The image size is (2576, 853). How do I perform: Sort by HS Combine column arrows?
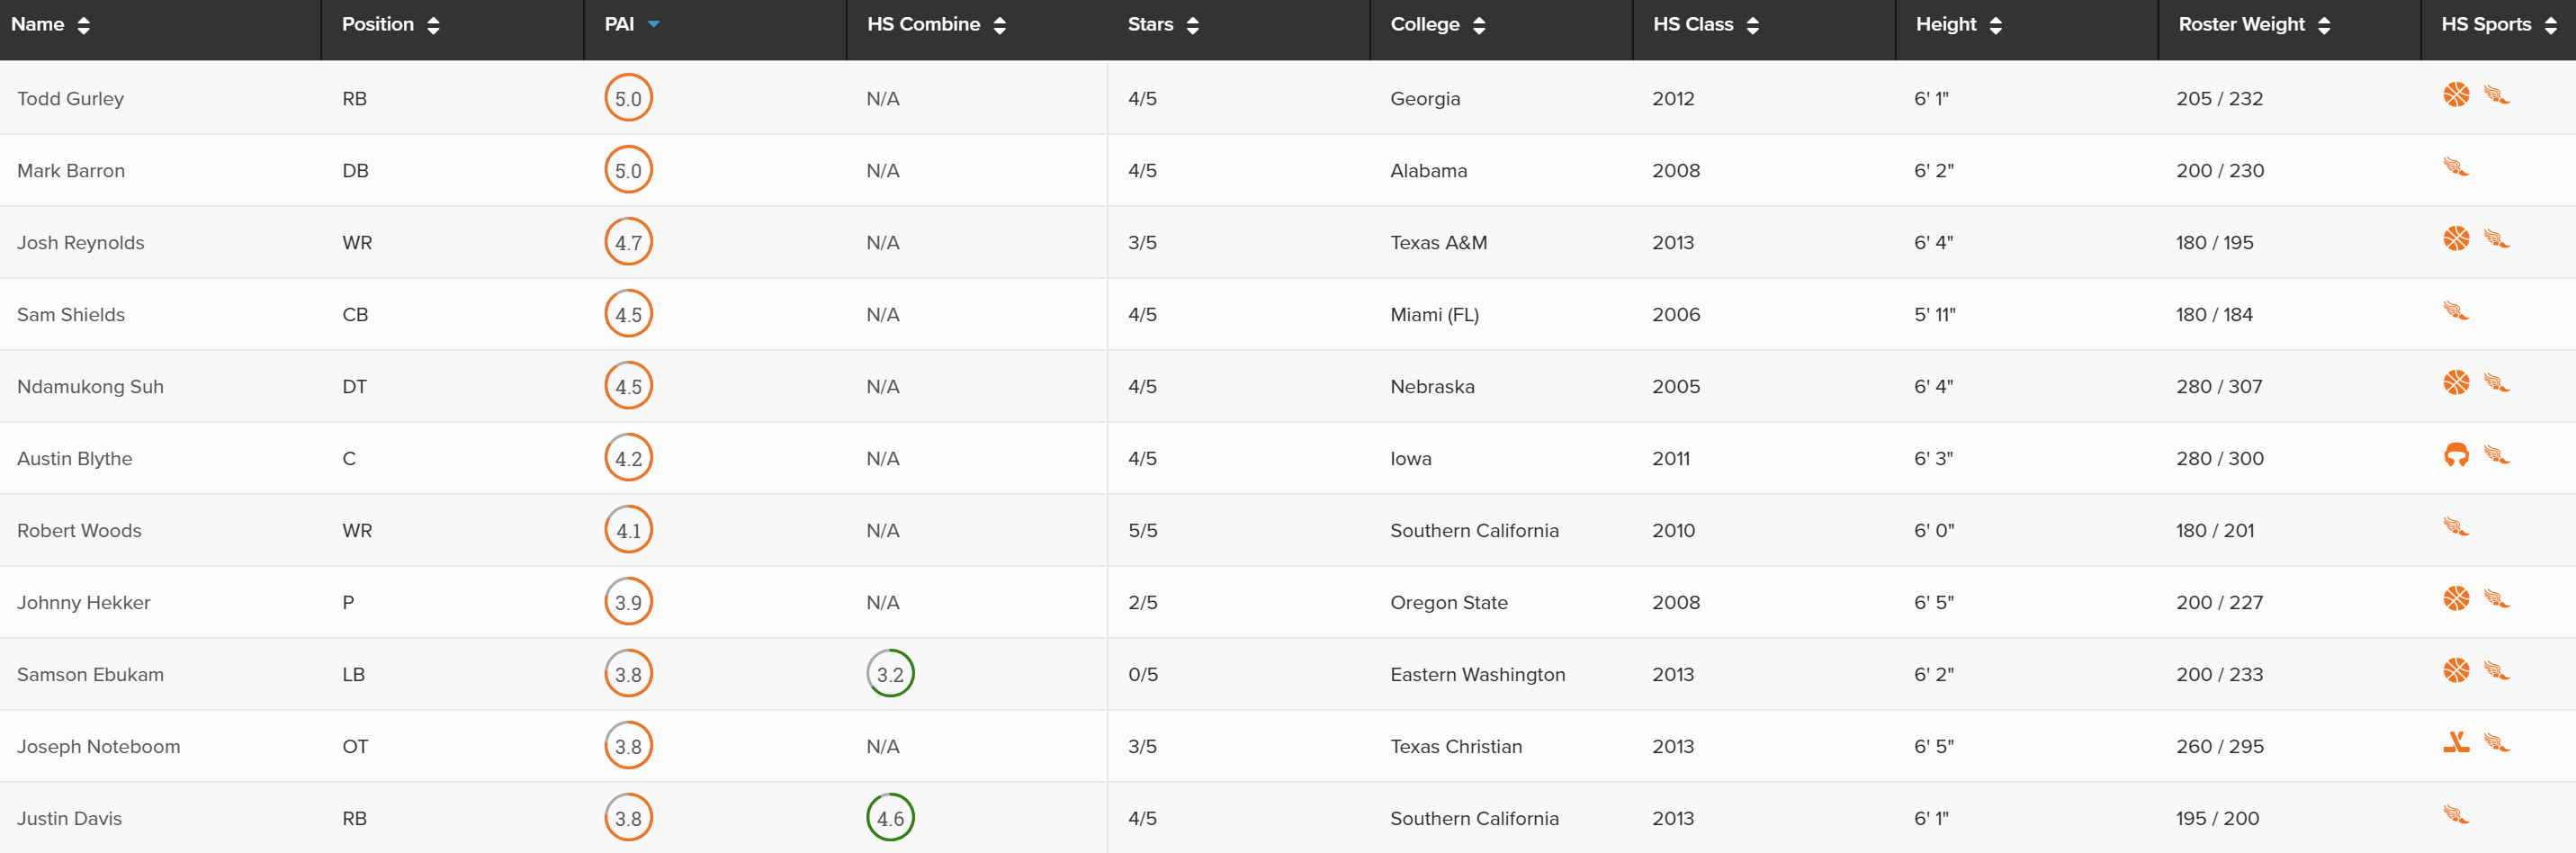point(1000,26)
